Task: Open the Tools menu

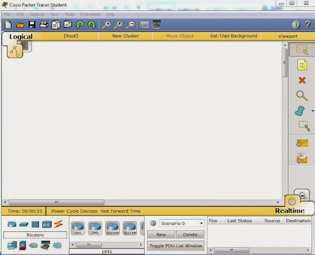Action: 69,14
